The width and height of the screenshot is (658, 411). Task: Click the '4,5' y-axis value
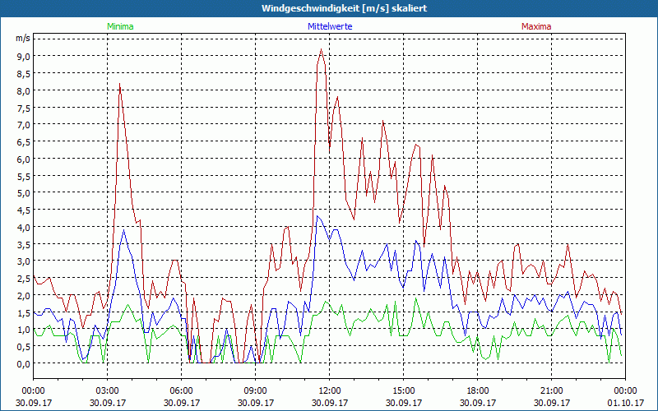point(24,210)
